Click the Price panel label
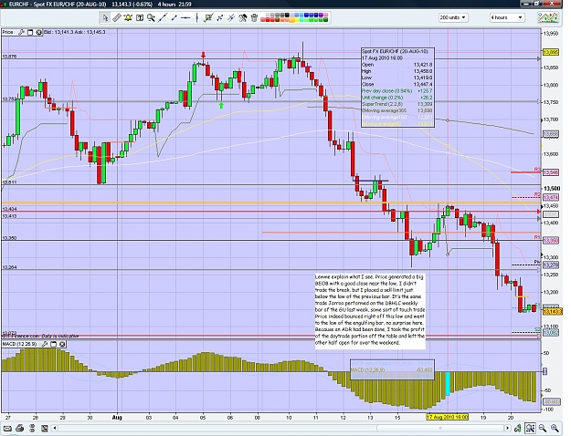This screenshot has height=436, width=571. (7, 32)
